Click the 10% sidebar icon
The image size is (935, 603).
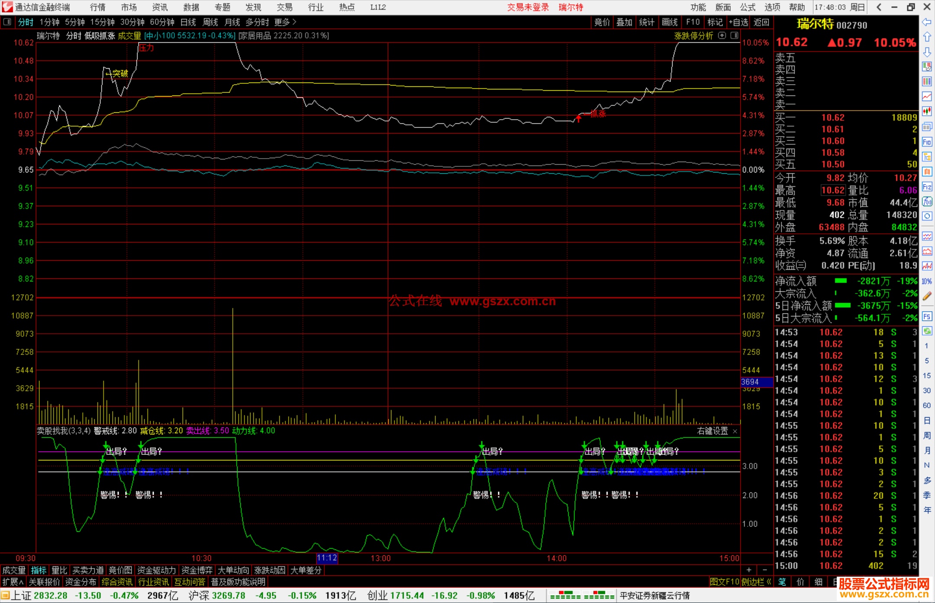pyautogui.click(x=927, y=281)
